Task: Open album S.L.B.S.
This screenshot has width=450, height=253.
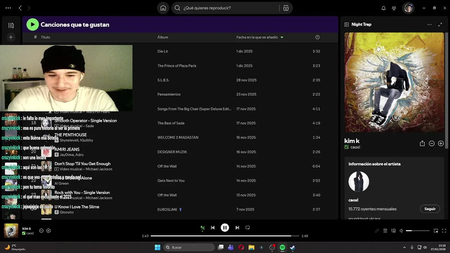Action: pyautogui.click(x=163, y=80)
